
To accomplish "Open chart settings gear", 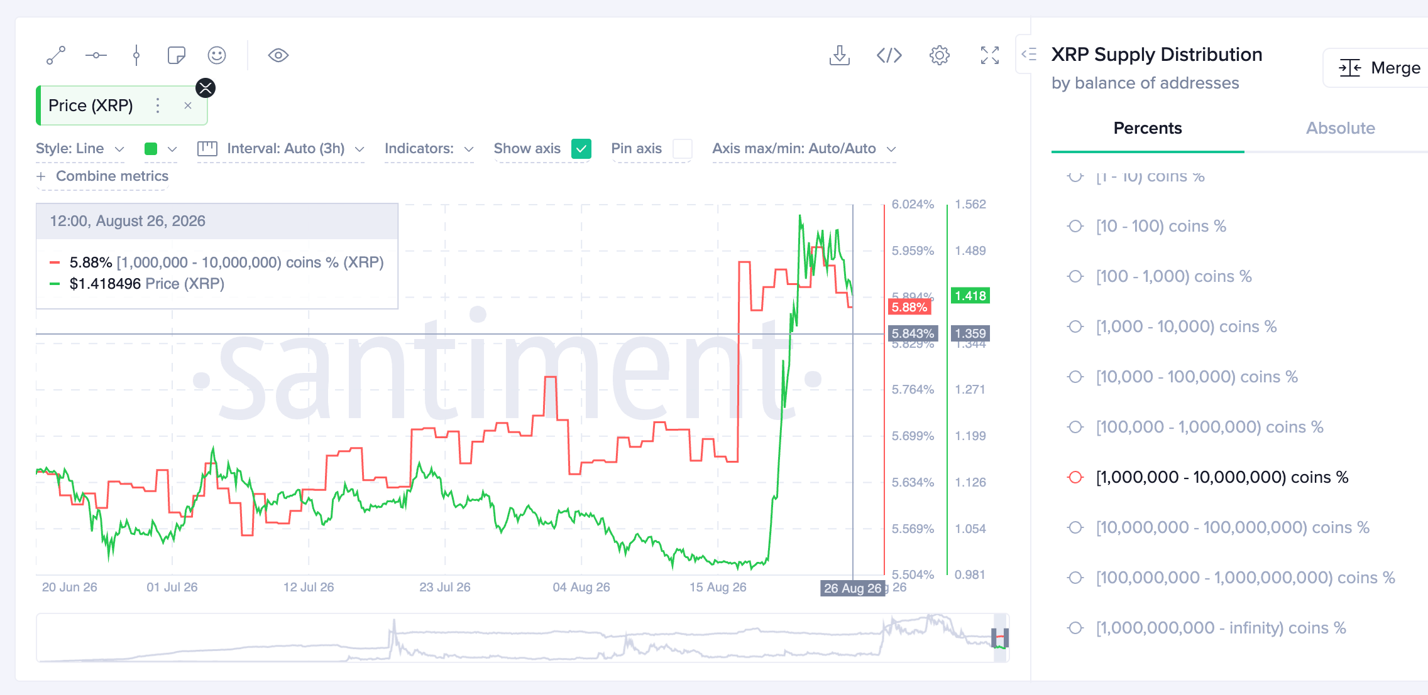I will pos(940,55).
